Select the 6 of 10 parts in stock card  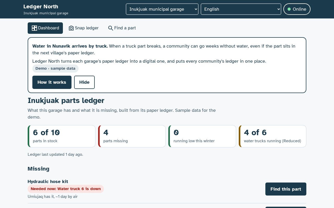point(62,136)
